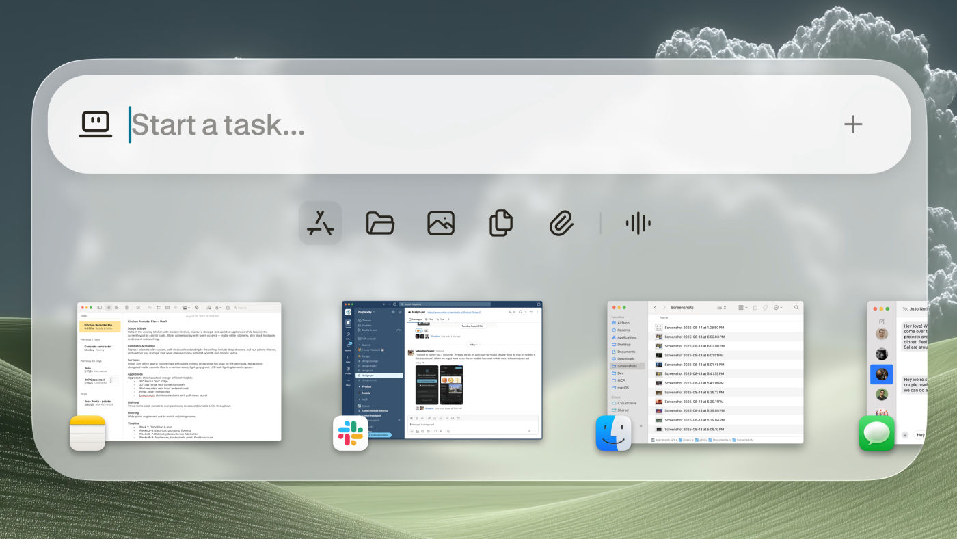Click the search magnifier in the Finder window
The height and width of the screenshot is (539, 957).
796,308
